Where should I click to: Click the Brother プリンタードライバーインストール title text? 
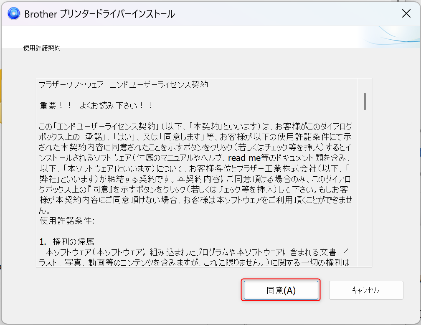tap(99, 14)
